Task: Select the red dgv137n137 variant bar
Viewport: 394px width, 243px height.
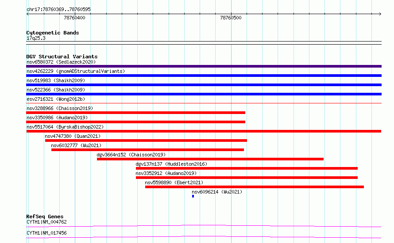Action: click(x=247, y=168)
